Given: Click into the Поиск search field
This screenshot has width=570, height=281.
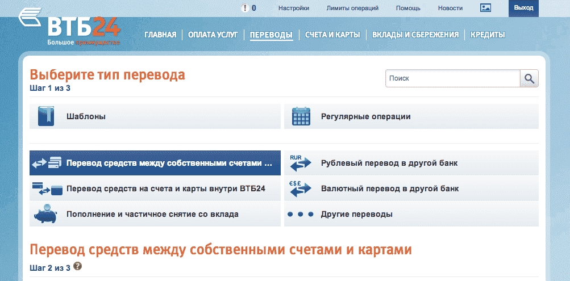Looking at the screenshot, I should [452, 78].
